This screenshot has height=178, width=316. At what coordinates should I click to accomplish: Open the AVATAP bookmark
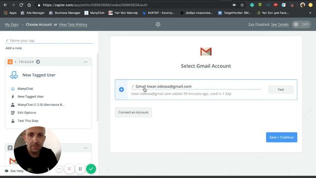point(158,13)
